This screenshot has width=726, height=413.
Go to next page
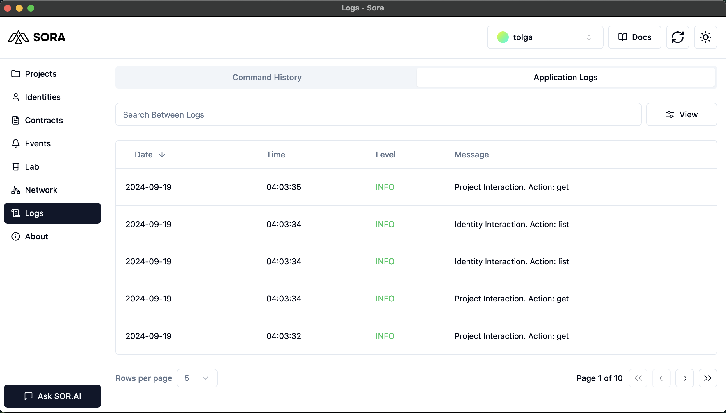(x=685, y=378)
